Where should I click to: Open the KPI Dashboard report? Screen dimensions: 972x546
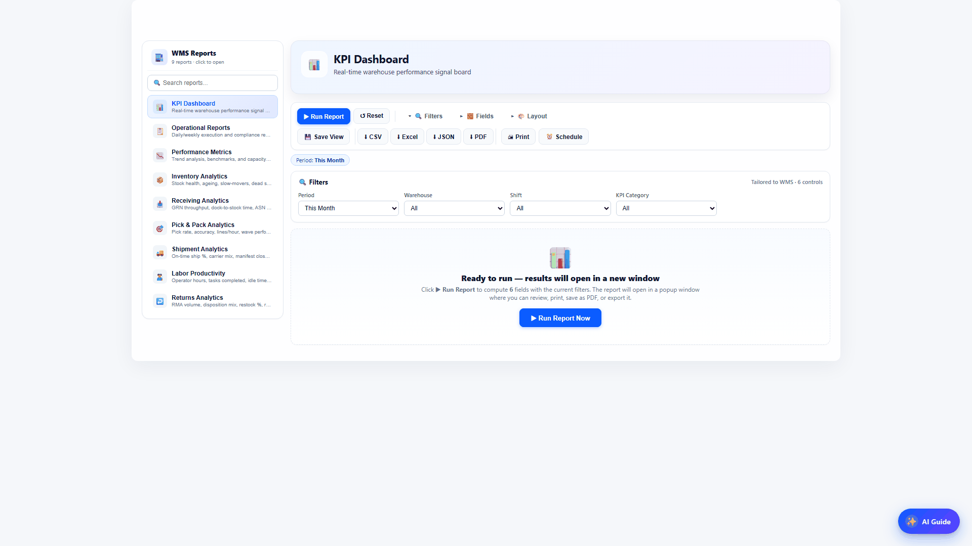pyautogui.click(x=213, y=107)
